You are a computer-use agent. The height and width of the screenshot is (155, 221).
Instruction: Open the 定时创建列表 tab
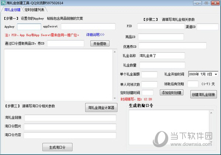[34, 10]
